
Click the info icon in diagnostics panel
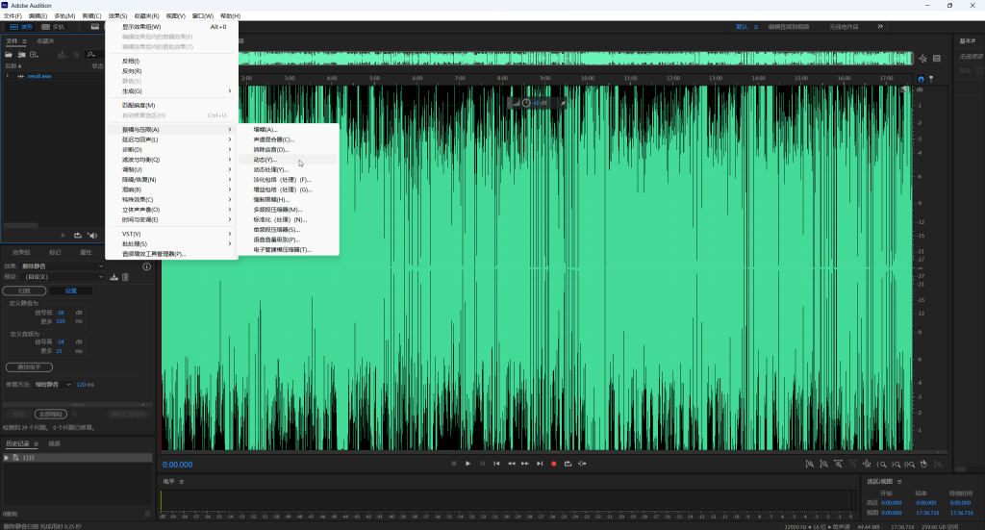[146, 266]
